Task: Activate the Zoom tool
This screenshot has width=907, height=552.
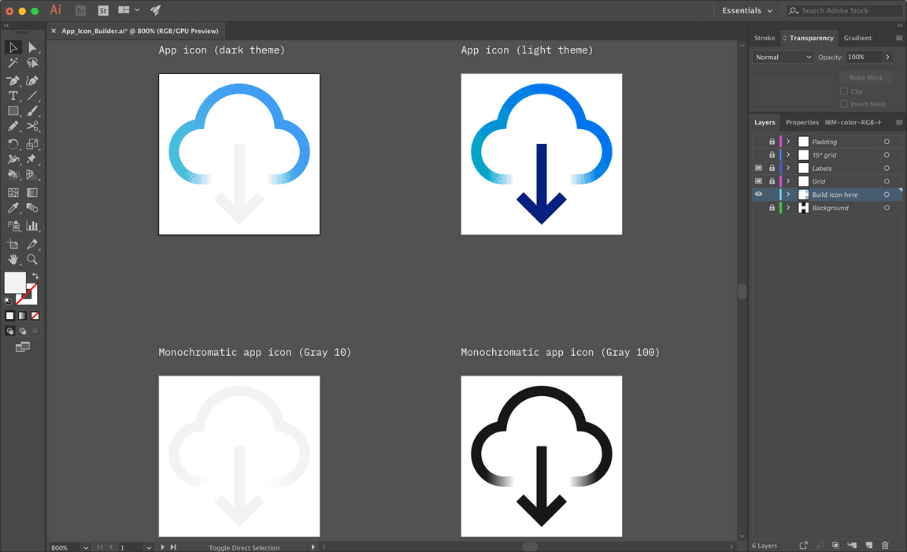Action: tap(31, 259)
